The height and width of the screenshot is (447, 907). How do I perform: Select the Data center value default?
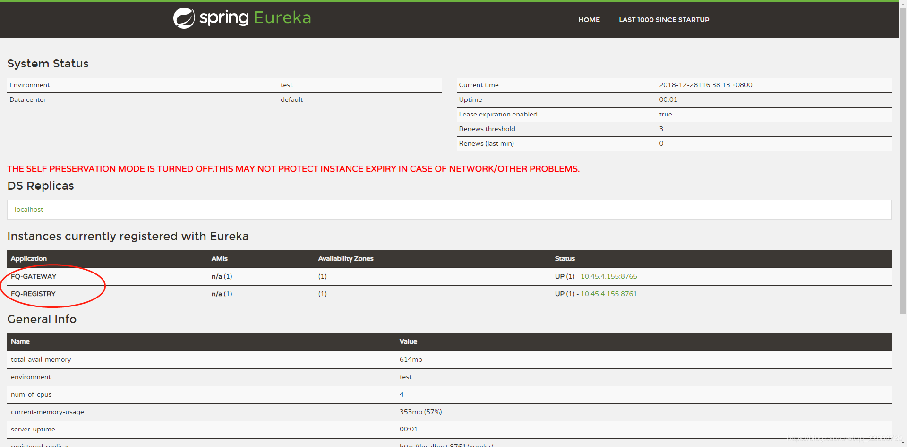point(291,99)
